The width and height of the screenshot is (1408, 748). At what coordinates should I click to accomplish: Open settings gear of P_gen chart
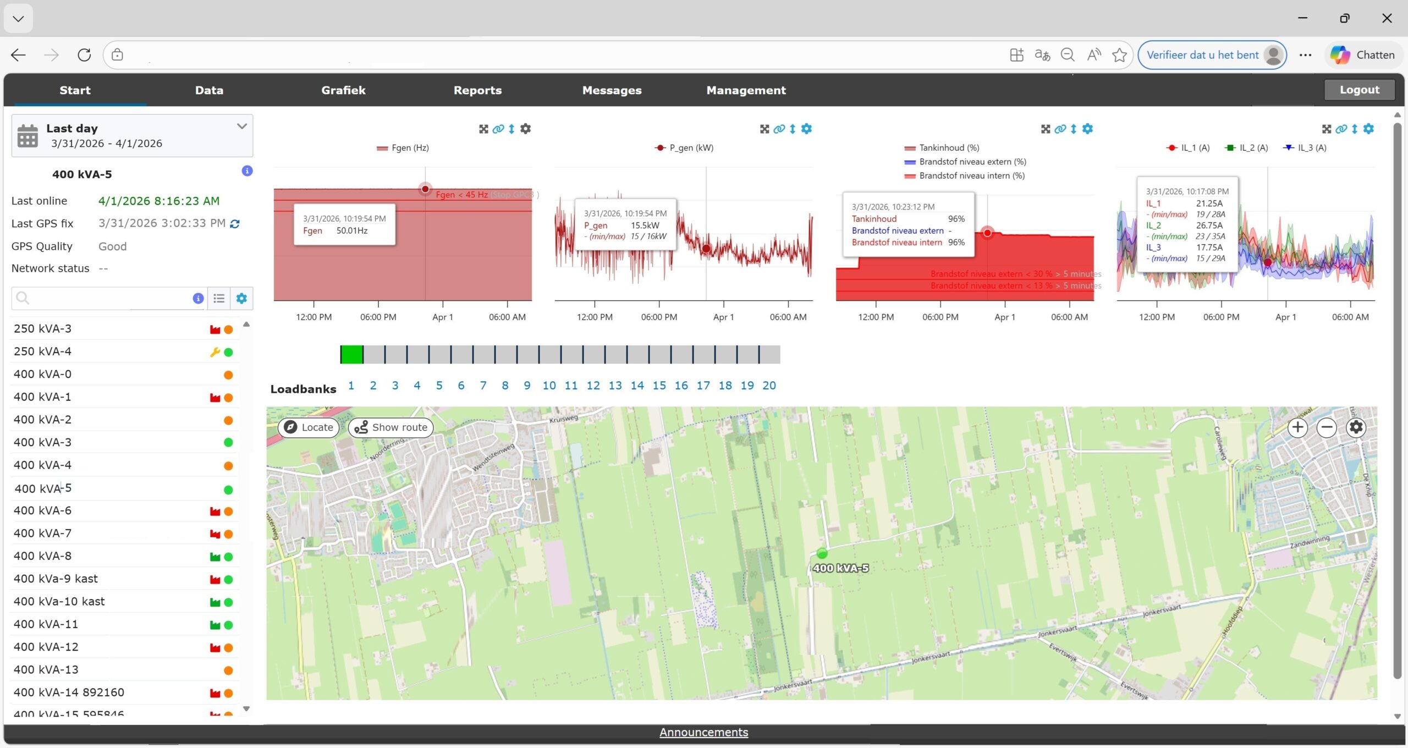tap(806, 129)
